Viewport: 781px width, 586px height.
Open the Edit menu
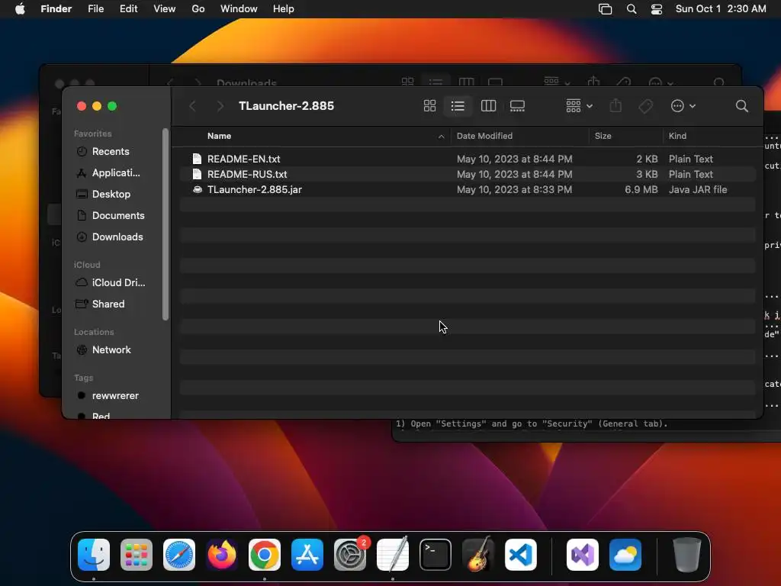click(x=128, y=9)
